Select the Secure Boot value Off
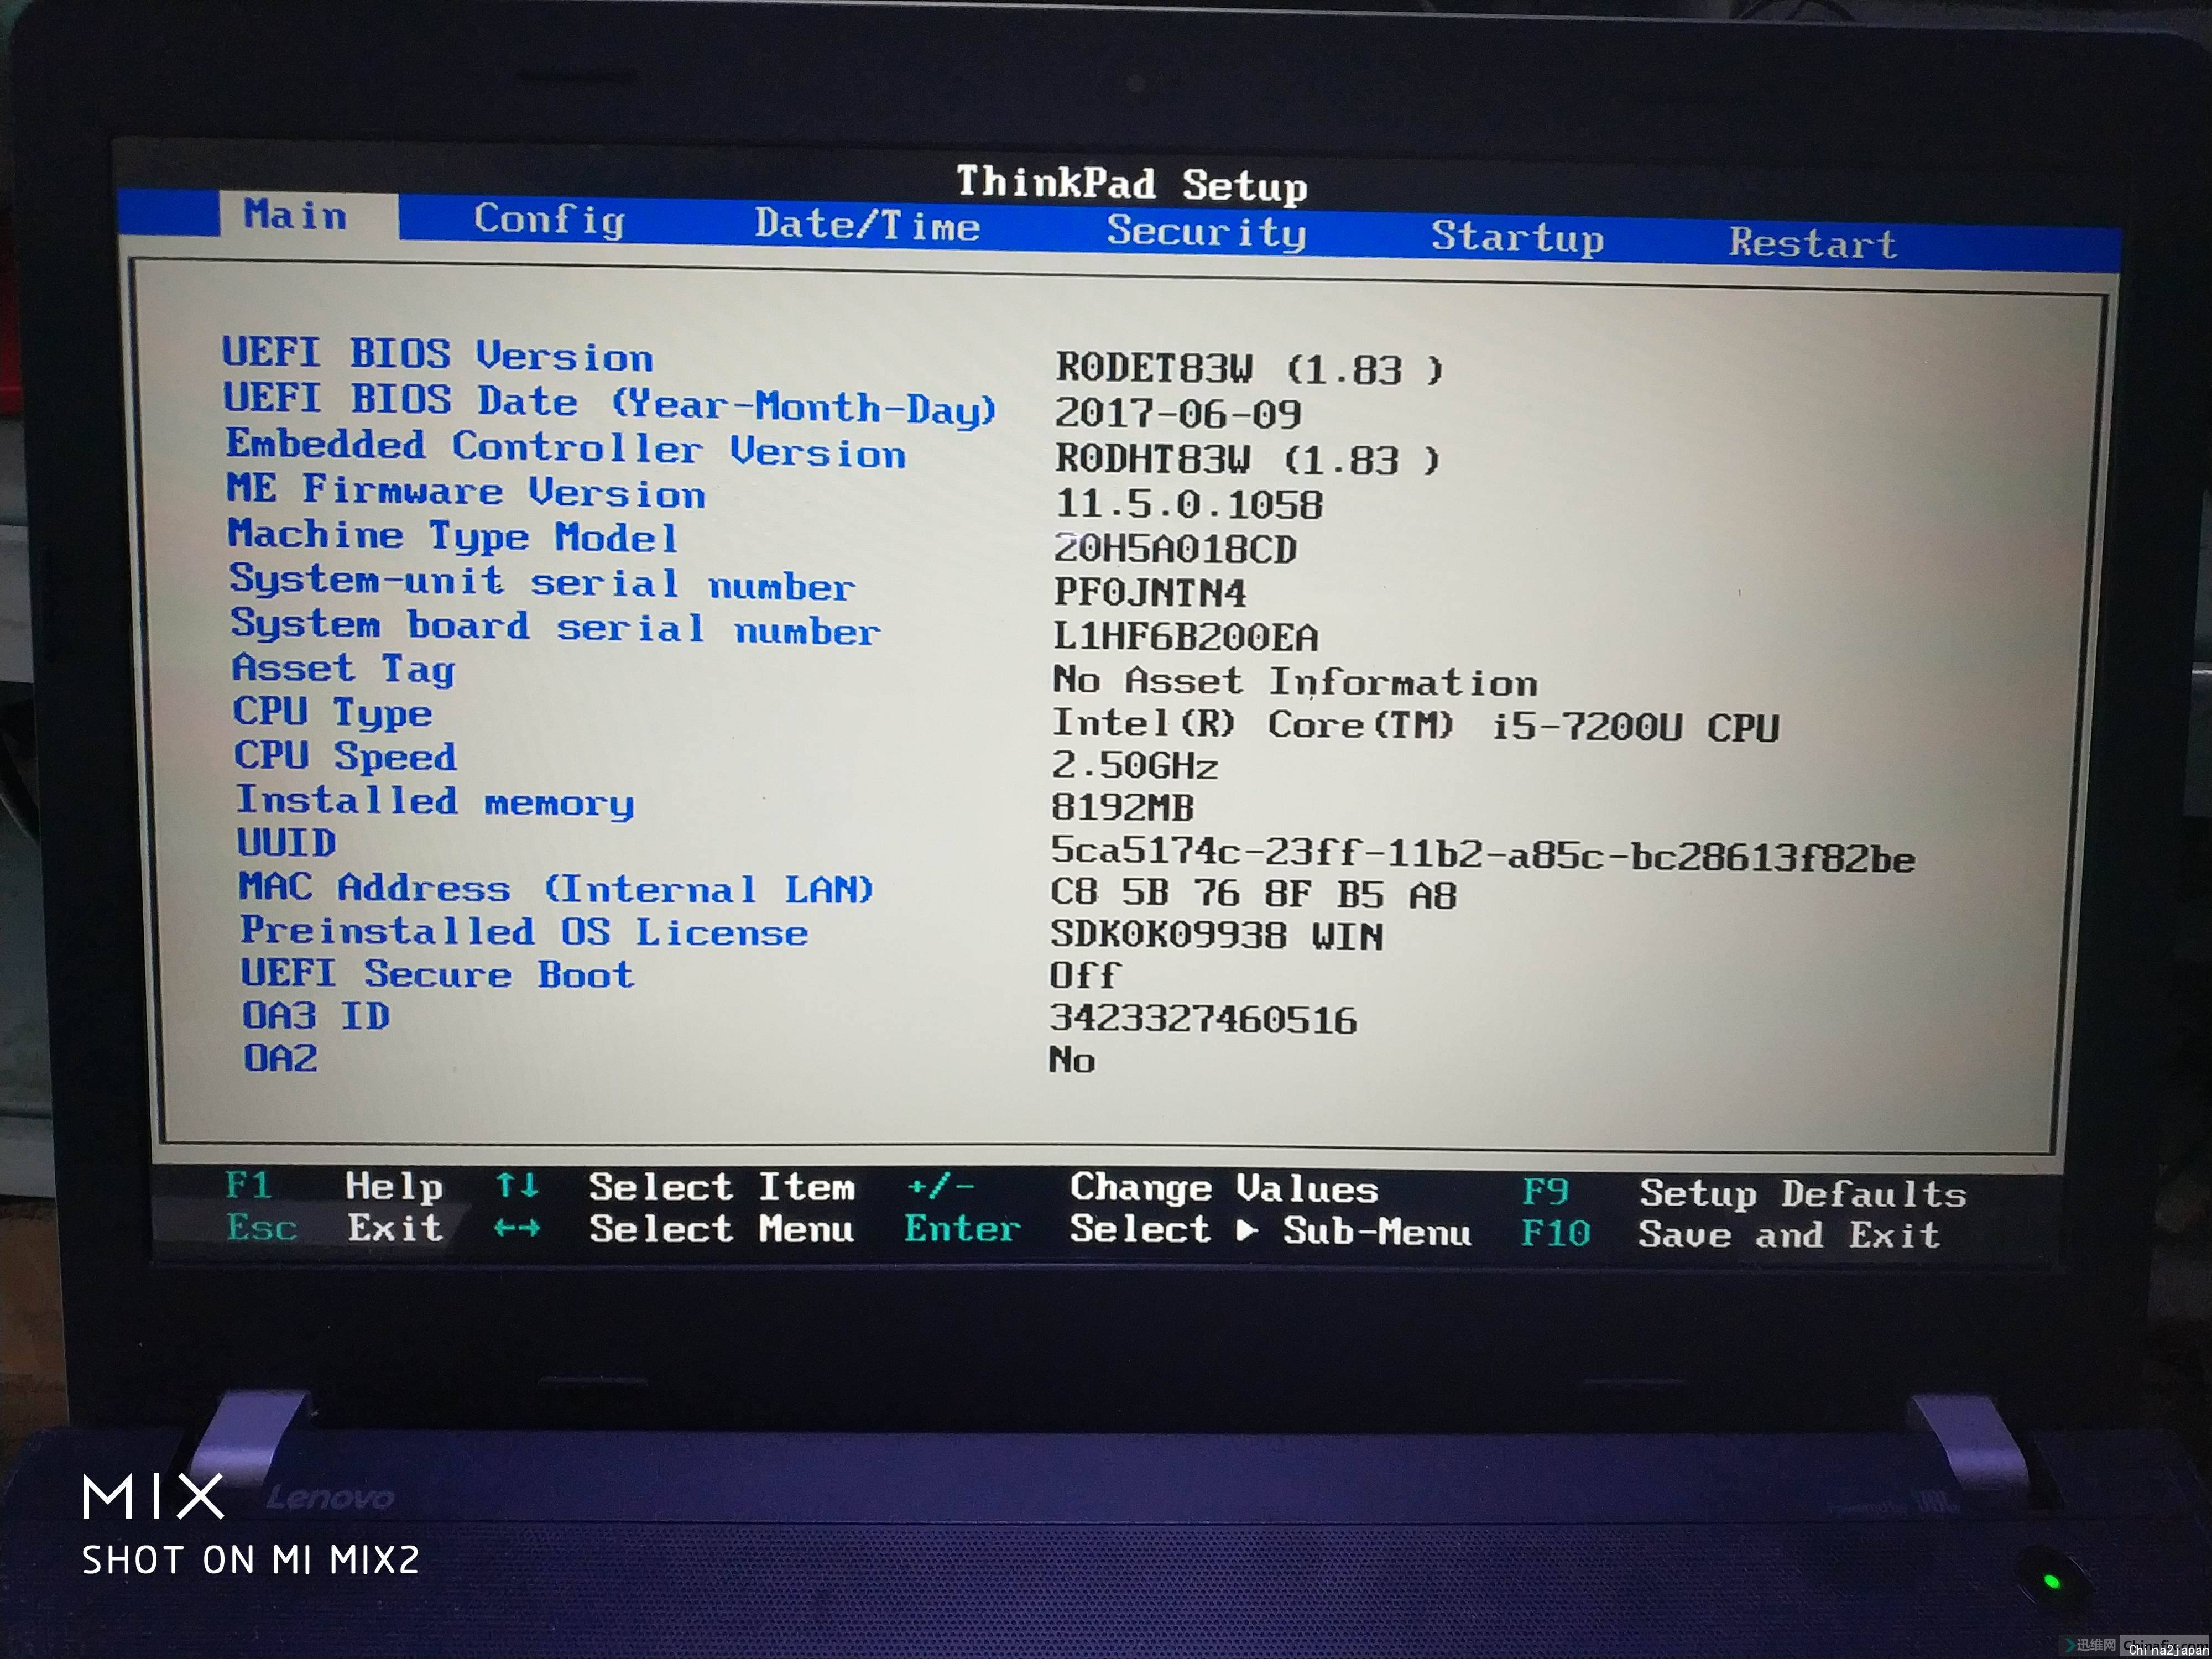2212x1659 pixels. tap(1084, 975)
